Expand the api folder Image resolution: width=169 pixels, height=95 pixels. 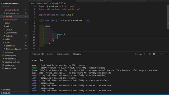[x=4, y=26]
